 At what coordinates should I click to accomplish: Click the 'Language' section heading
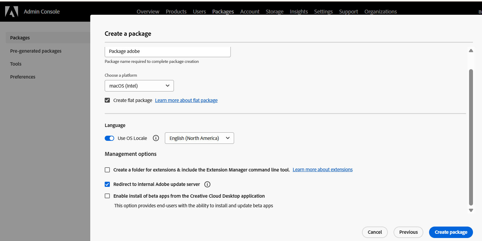tap(115, 125)
